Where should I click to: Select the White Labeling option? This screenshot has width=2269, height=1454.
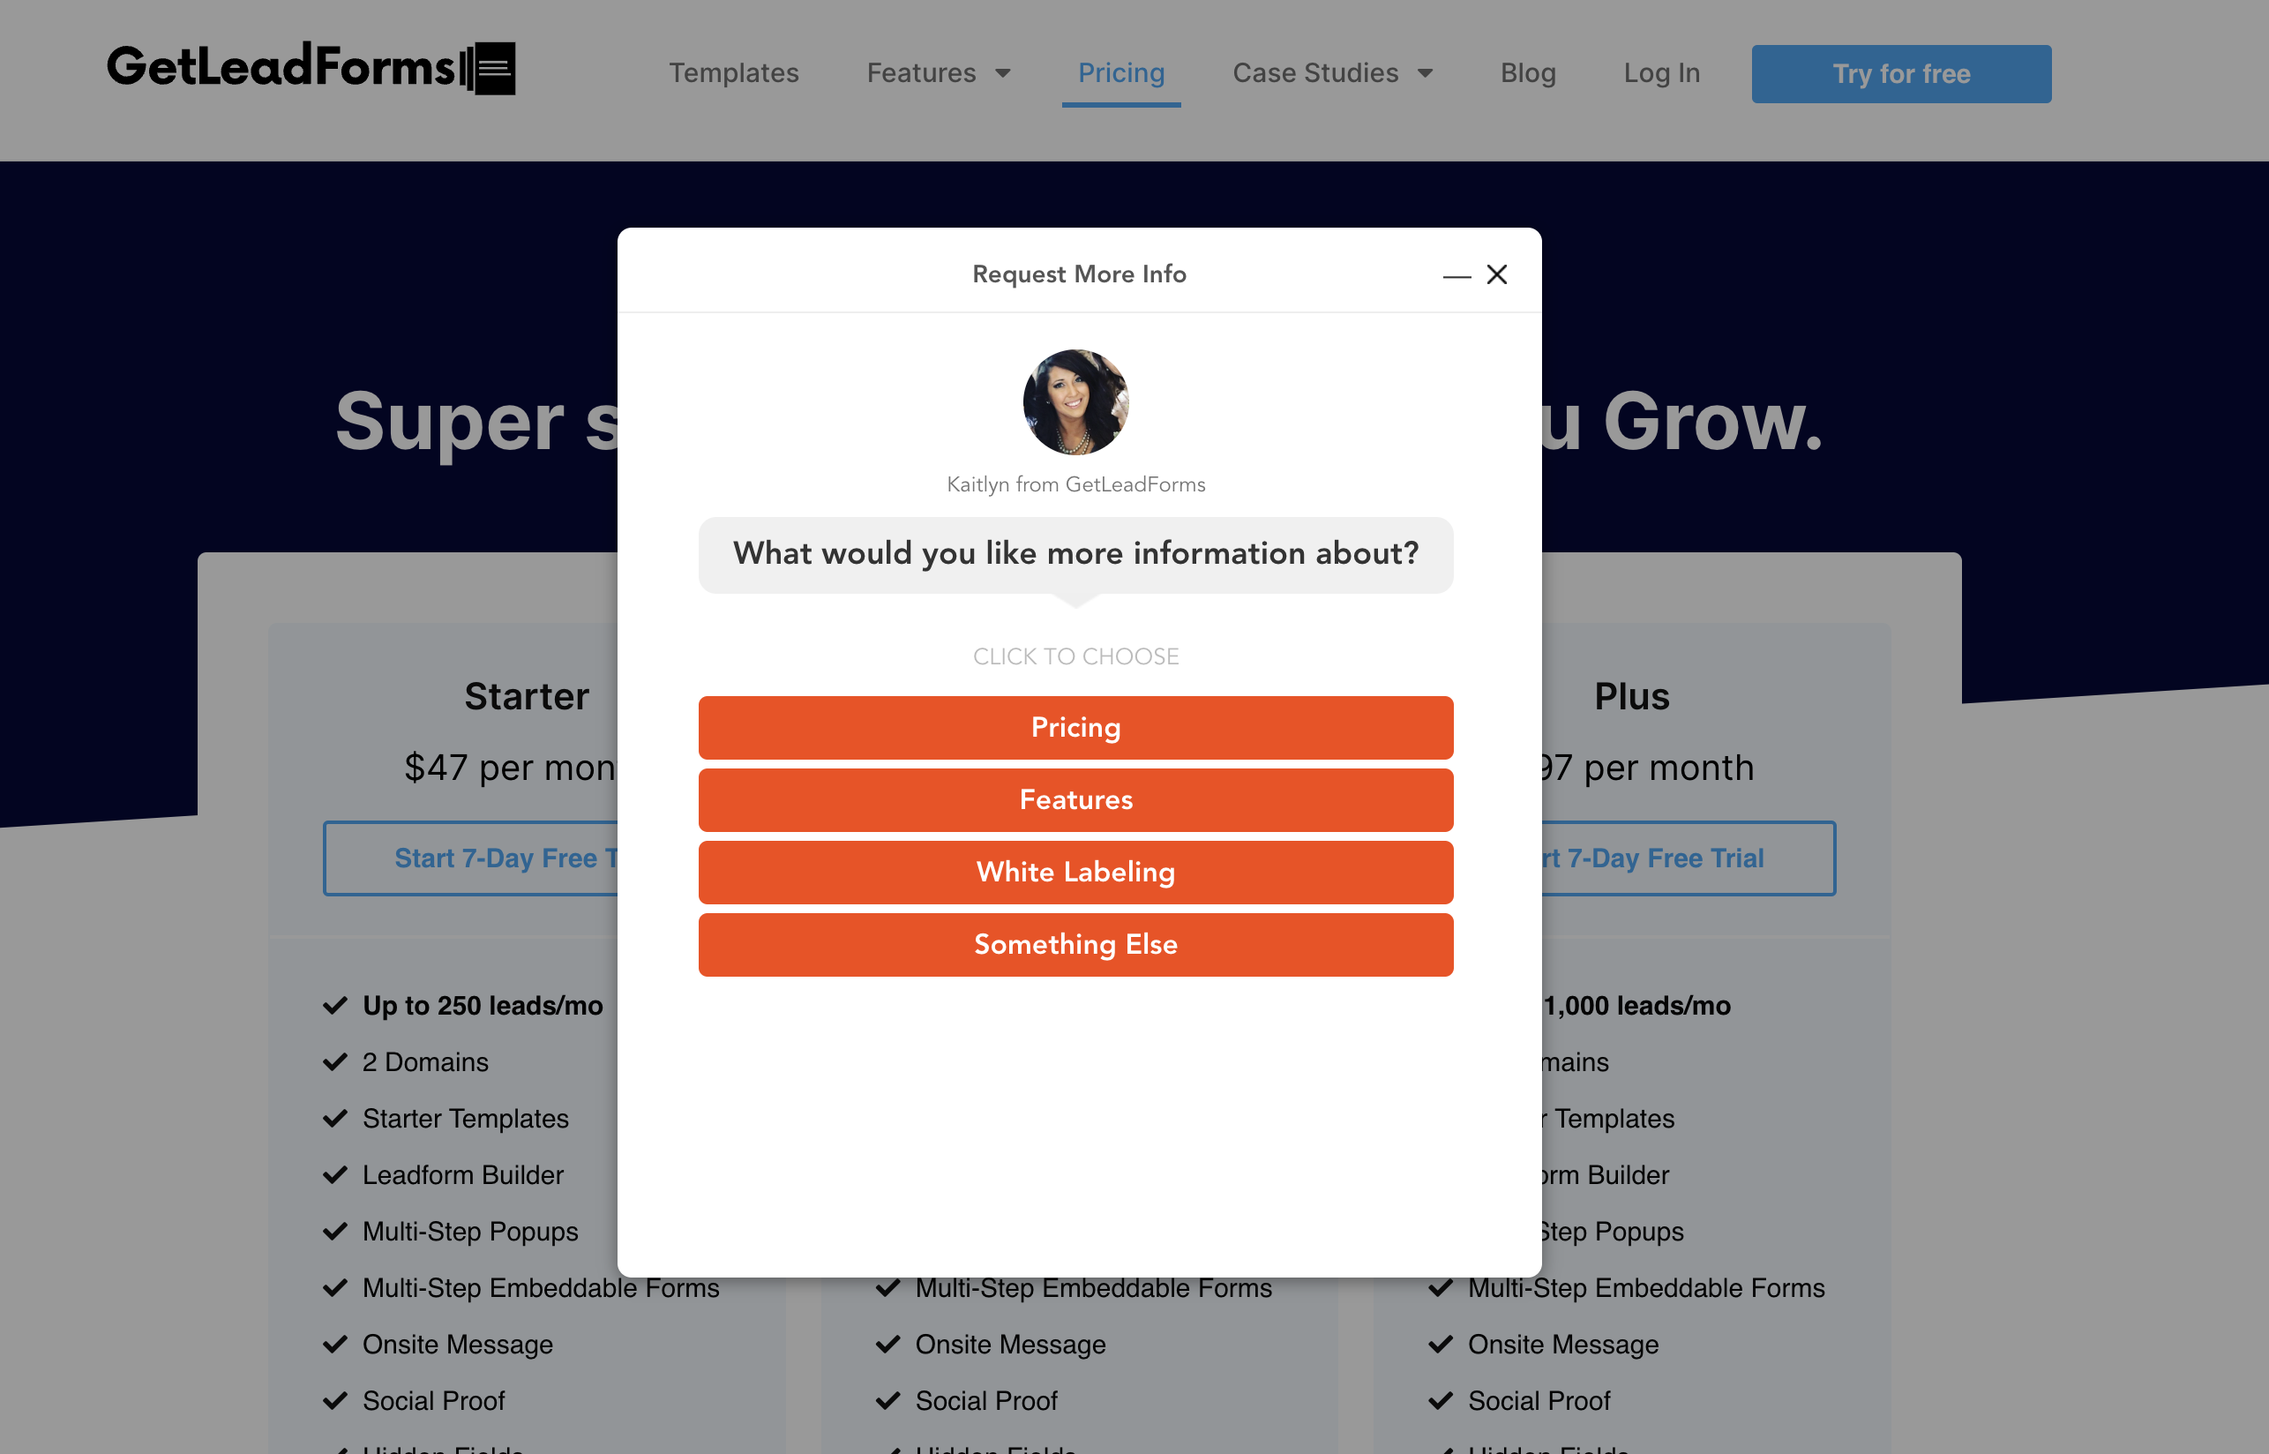click(x=1075, y=872)
